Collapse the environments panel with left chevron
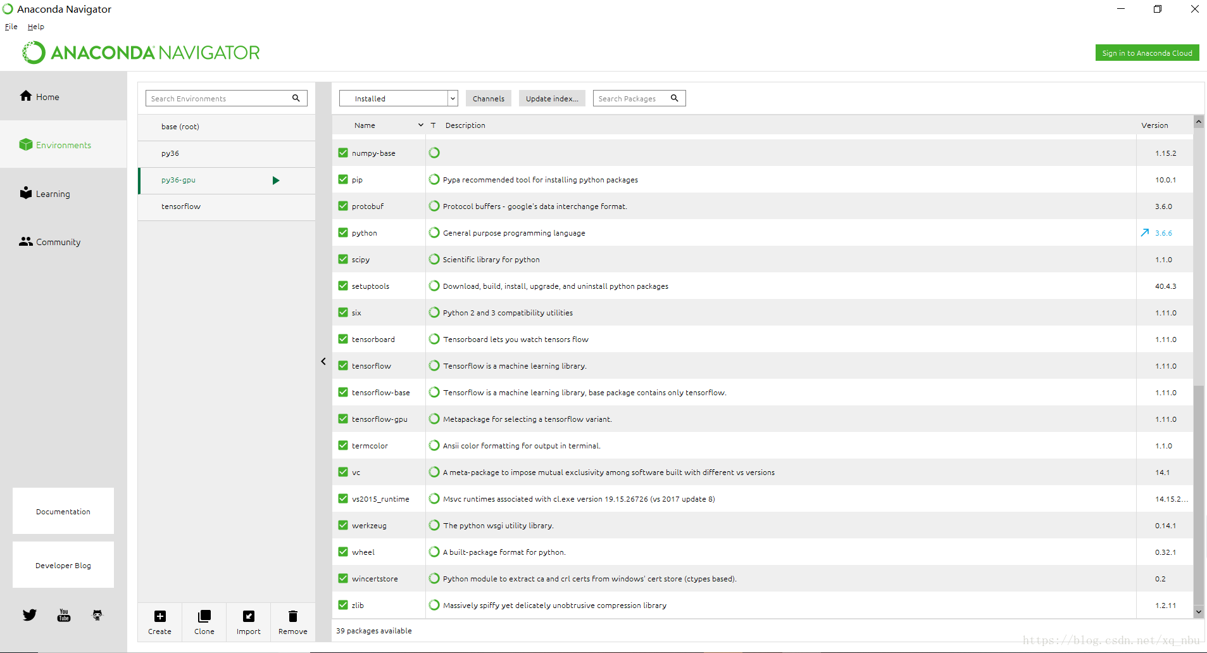The image size is (1207, 653). [x=323, y=361]
